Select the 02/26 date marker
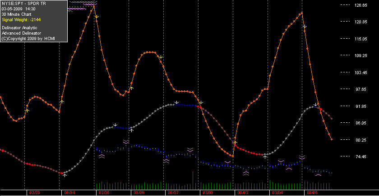This screenshot has height=196, width=379. [x=139, y=193]
